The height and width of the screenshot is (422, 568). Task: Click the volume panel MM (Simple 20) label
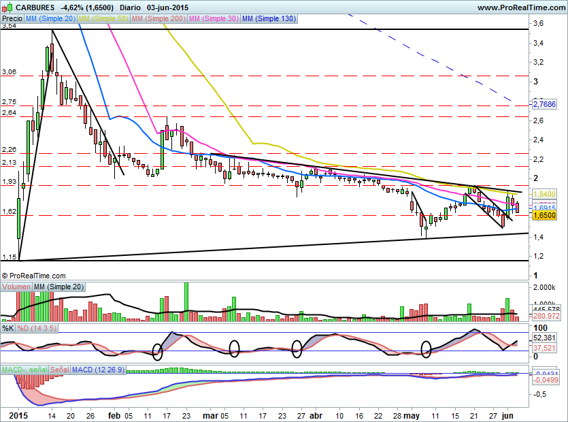pos(59,288)
